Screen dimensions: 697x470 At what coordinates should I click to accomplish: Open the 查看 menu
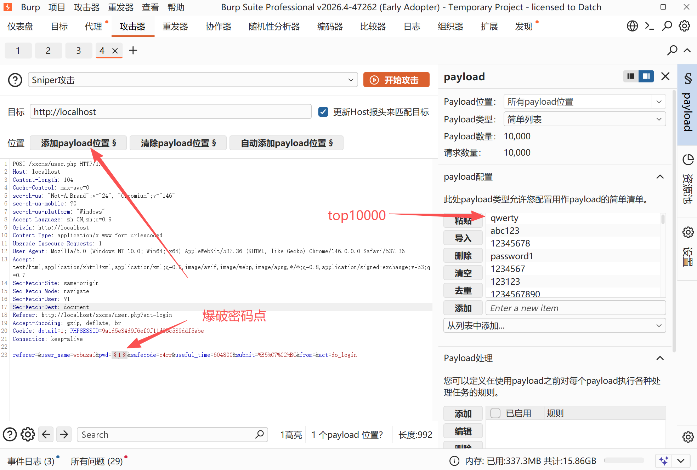(151, 7)
